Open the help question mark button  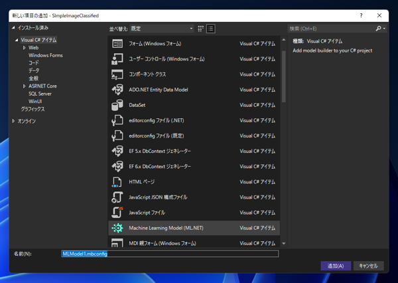[x=361, y=15]
